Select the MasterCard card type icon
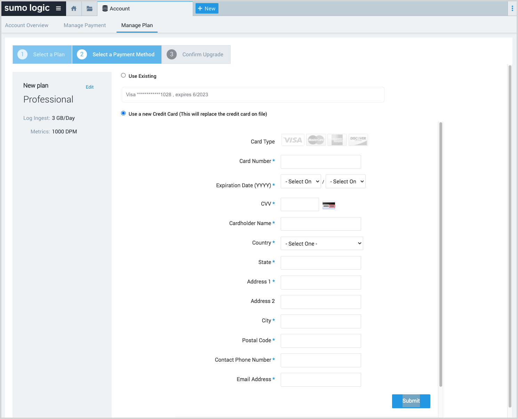The width and height of the screenshot is (518, 419). tap(316, 140)
